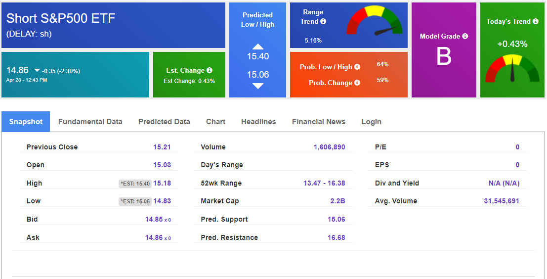Click the predicted high up arrow
Screen dimensions: 547x279
point(258,47)
